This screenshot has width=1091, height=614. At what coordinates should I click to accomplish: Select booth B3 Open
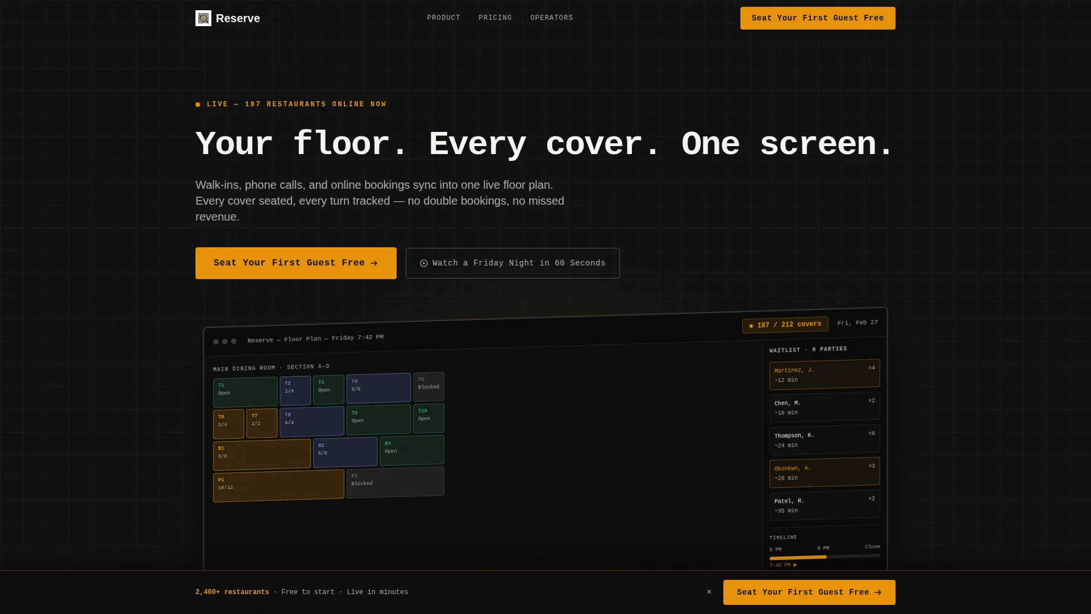pos(412,450)
